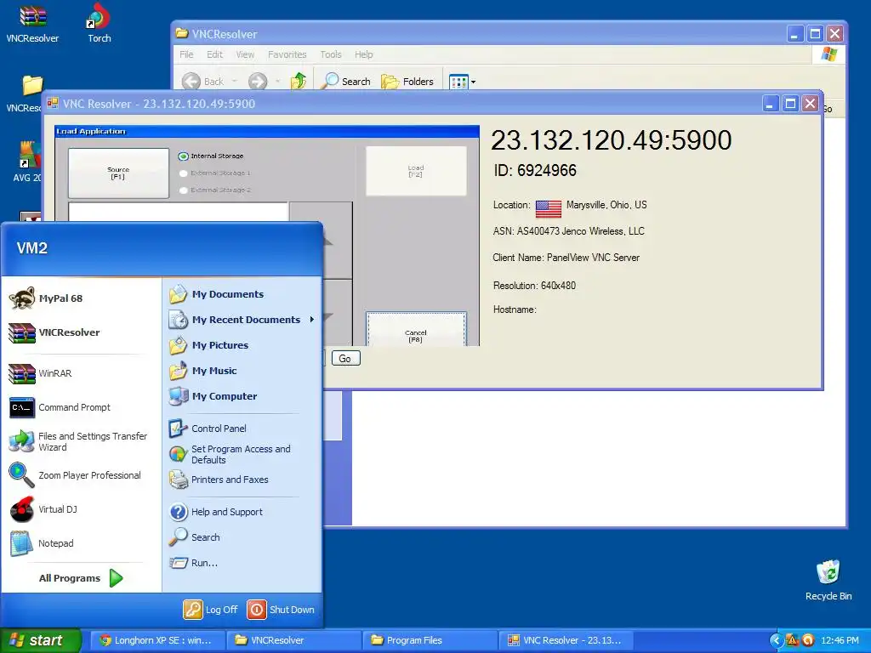Open My Computer
The image size is (871, 653).
coord(213,396)
